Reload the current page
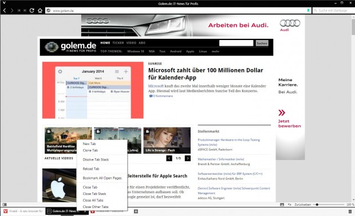Screen dimensions: 355x216 (32, 10)
